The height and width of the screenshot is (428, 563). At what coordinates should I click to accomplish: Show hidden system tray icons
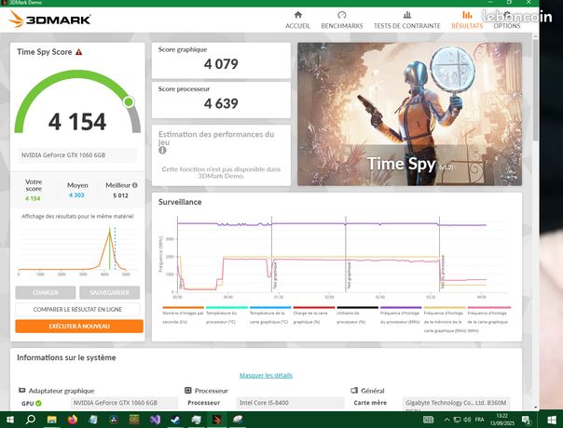(446, 420)
